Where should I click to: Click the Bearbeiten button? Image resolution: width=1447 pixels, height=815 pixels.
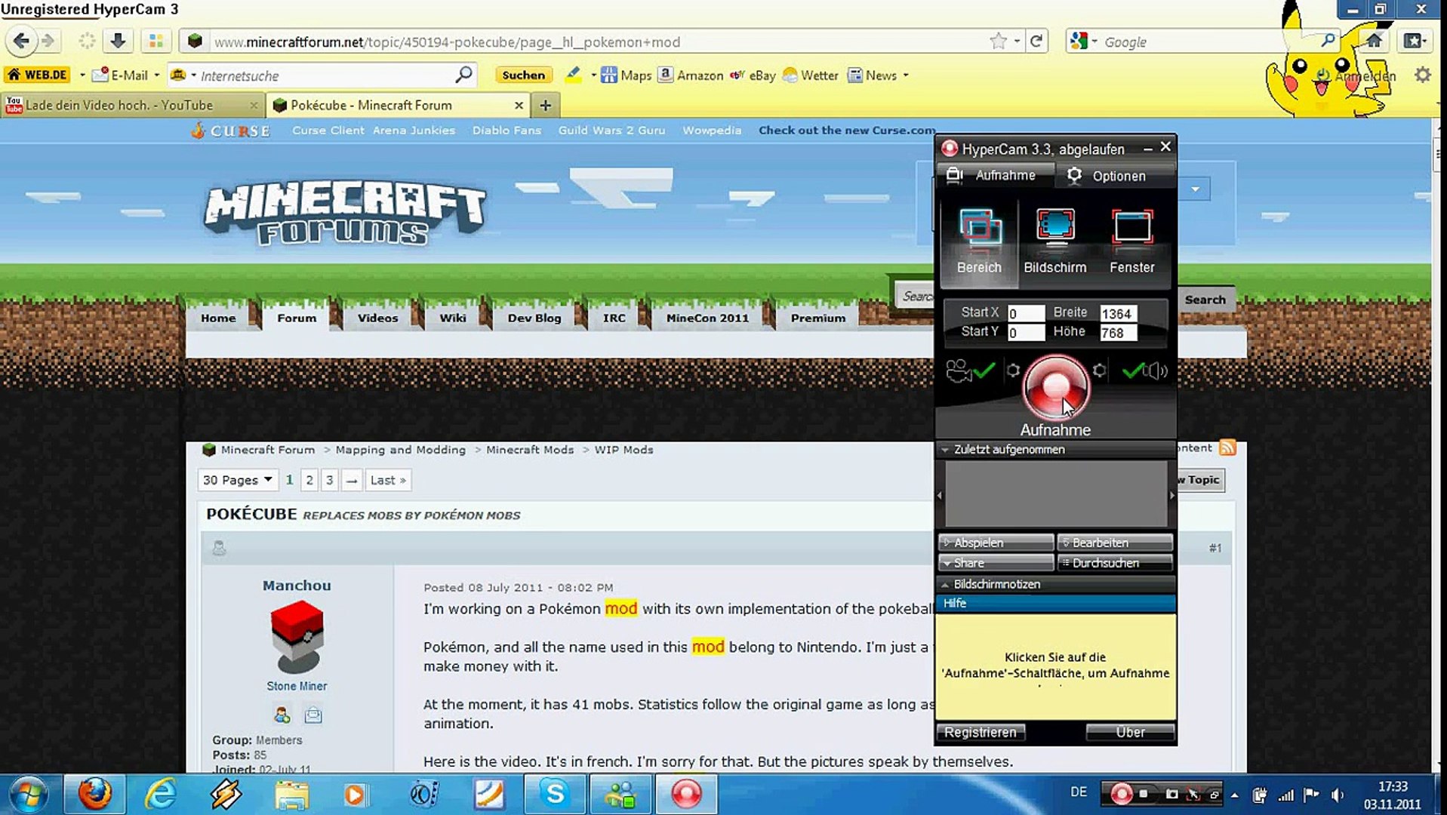pyautogui.click(x=1115, y=543)
